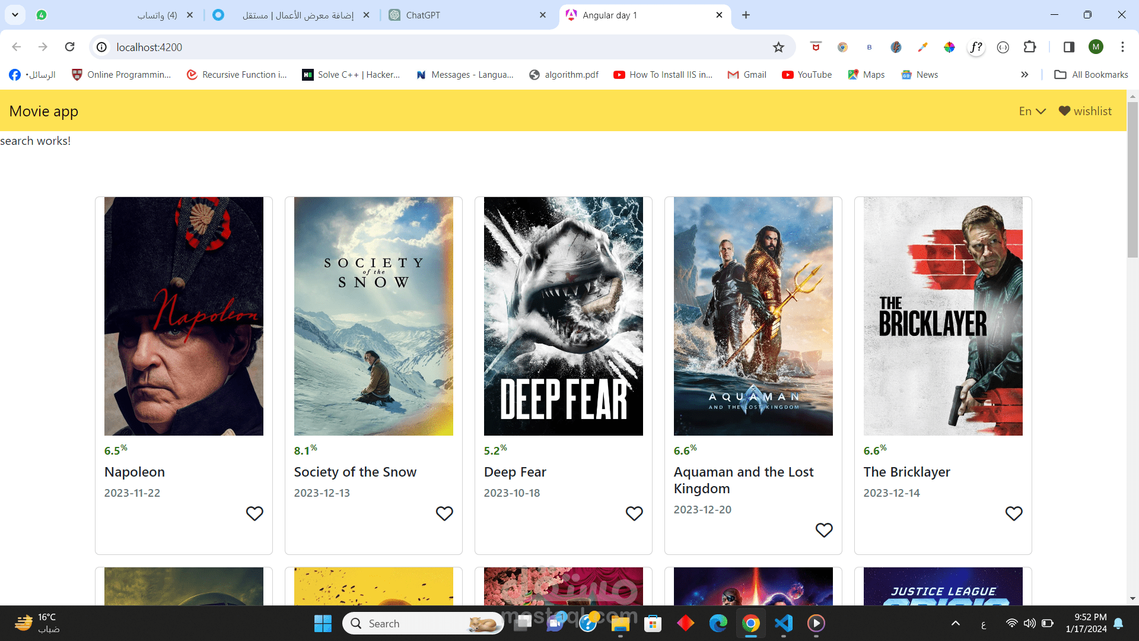
Task: Show hidden system tray icons
Action: point(956,623)
